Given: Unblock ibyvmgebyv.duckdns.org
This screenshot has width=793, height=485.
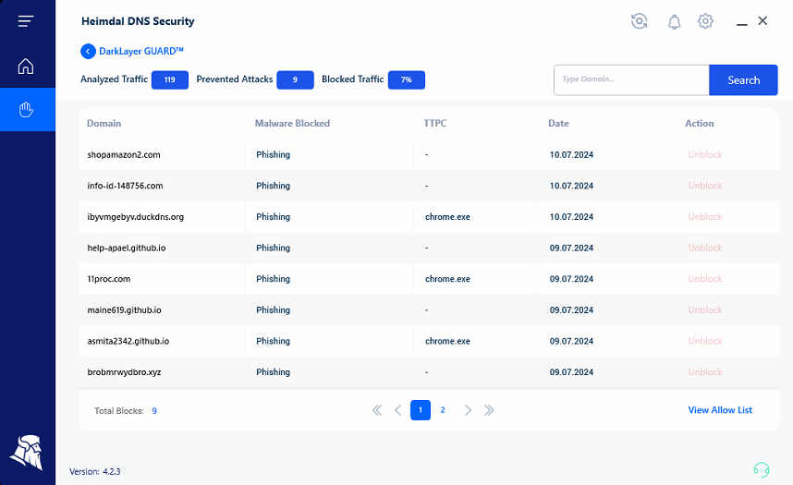Looking at the screenshot, I should click(705, 216).
